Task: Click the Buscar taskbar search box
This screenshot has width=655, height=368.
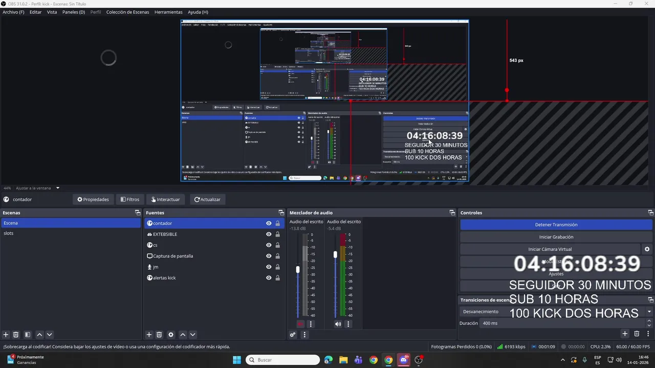Action: [282, 360]
